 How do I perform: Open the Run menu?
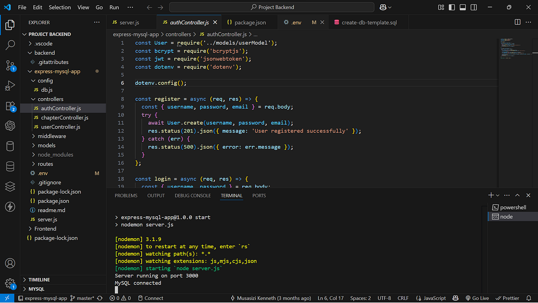[114, 7]
